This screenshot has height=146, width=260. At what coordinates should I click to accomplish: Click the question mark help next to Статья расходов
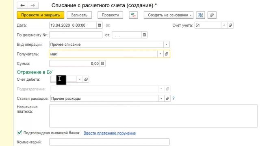pos(173,98)
